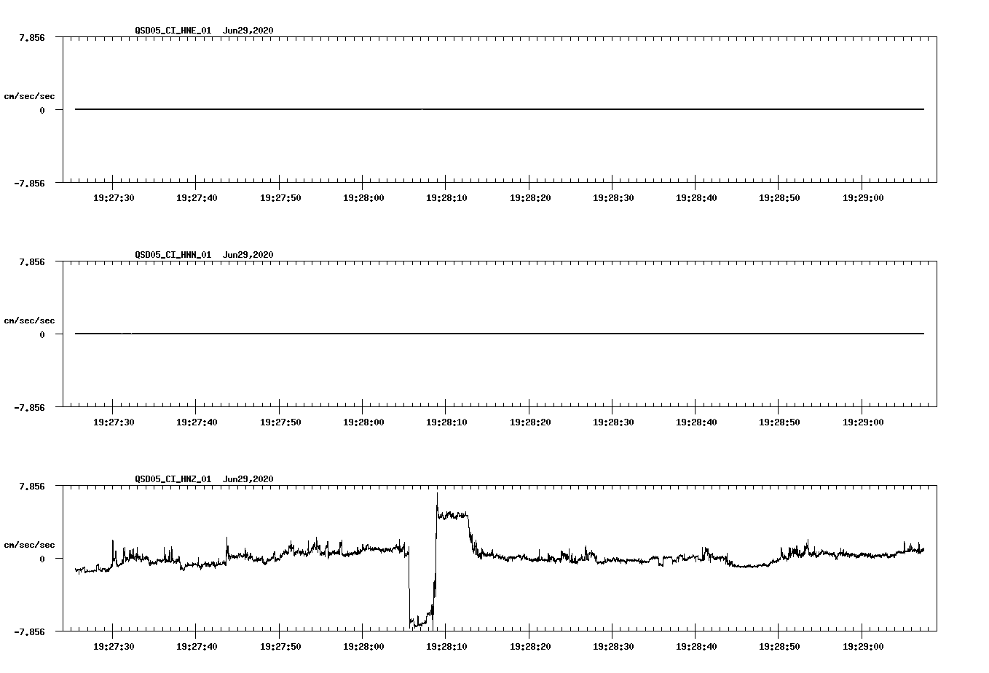This screenshot has width=989, height=673.
Task: Click the Jun29,2020 date on the HNZ plot
Action: (x=248, y=479)
